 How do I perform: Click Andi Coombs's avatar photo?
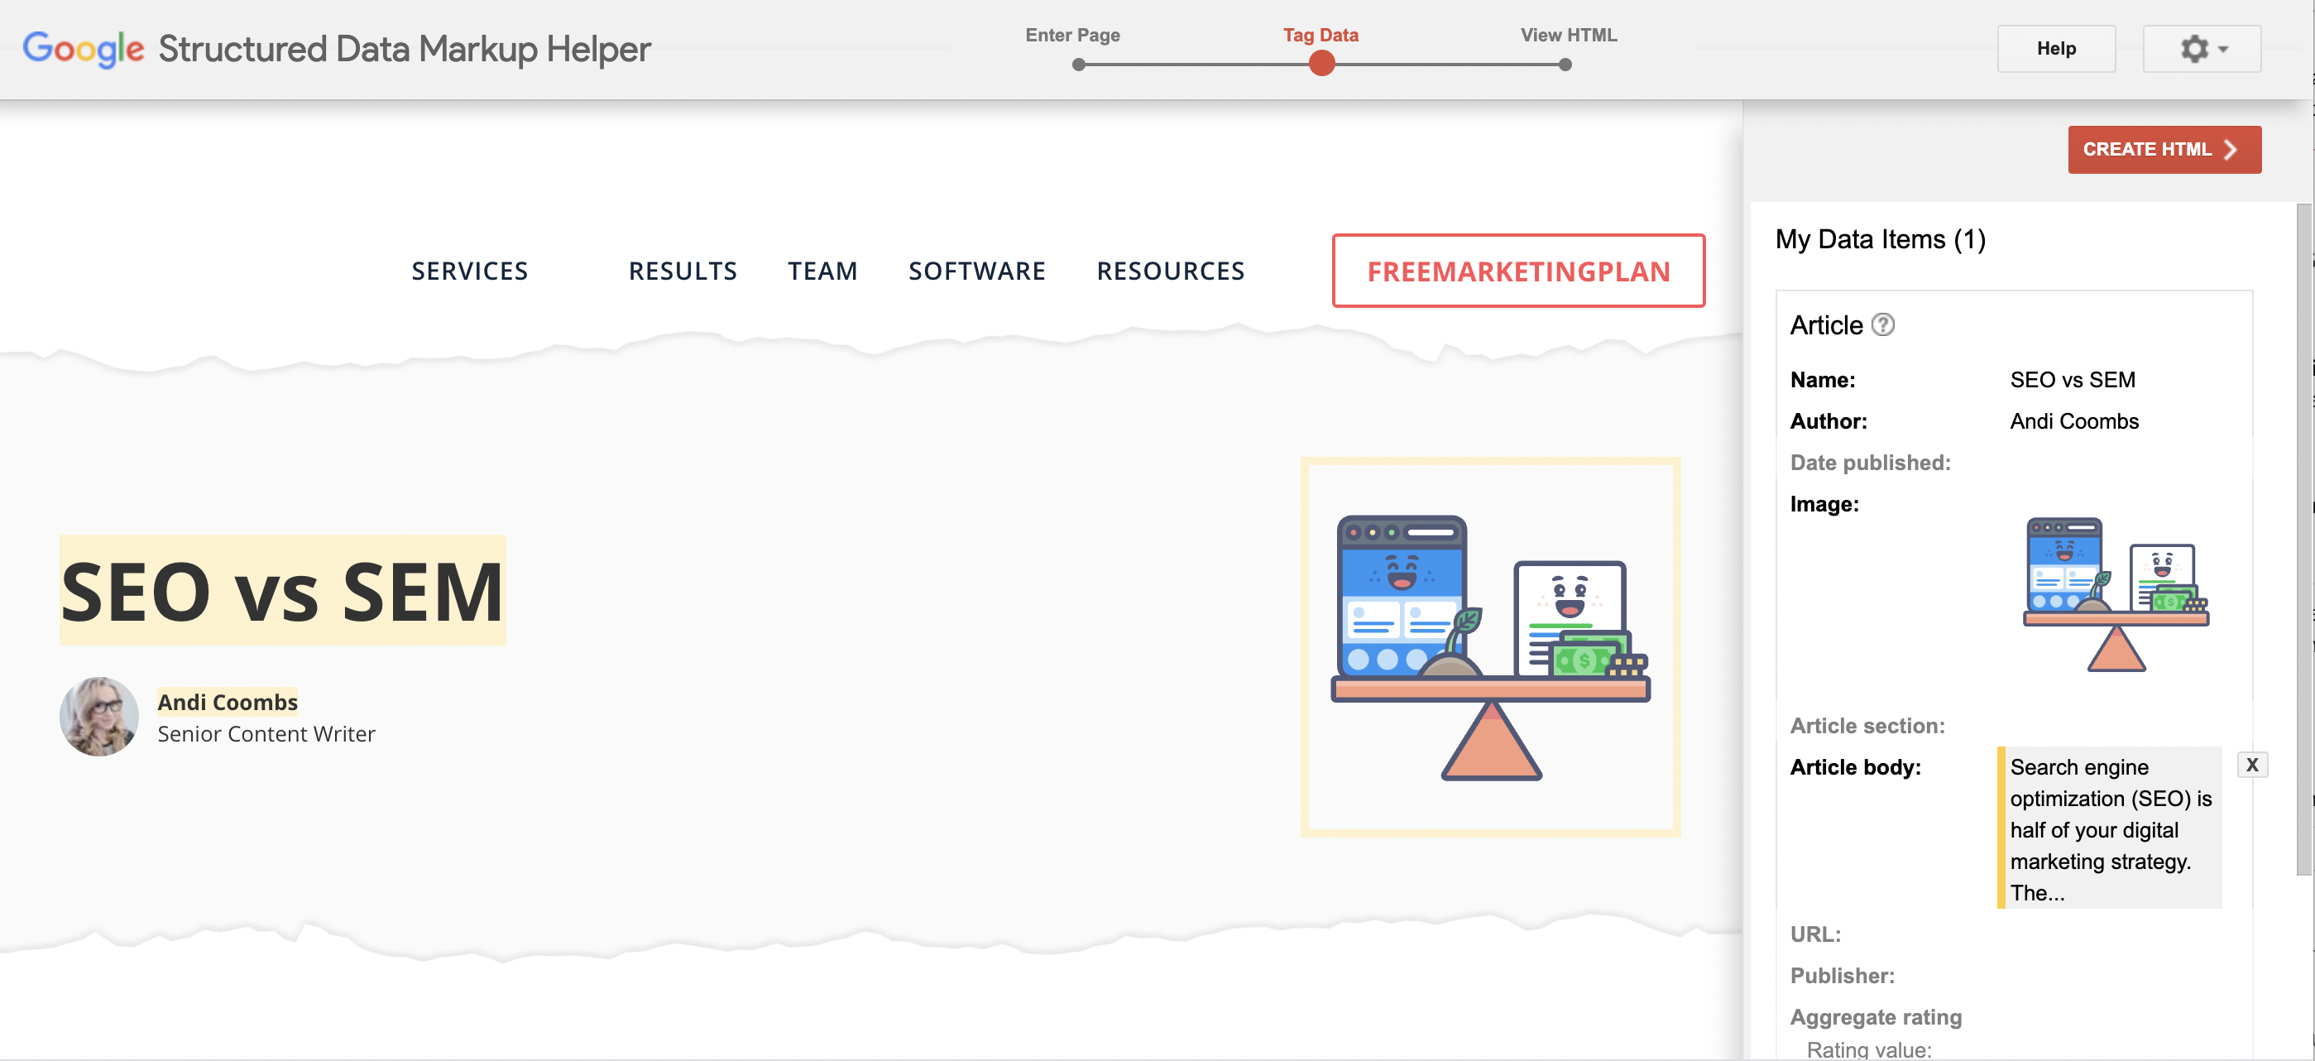[x=98, y=717]
